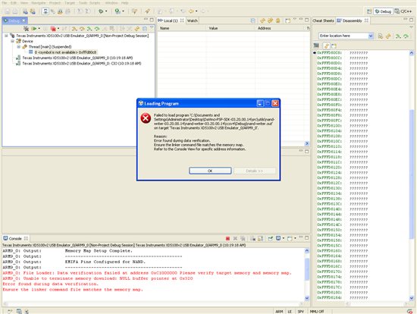Click the Enter location here input field
This screenshot has height=314, width=417.
click(343, 36)
